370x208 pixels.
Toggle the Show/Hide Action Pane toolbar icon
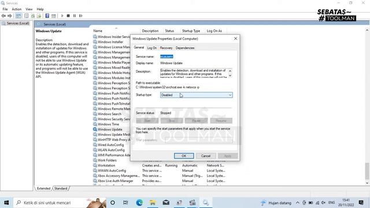pyautogui.click(x=54, y=16)
